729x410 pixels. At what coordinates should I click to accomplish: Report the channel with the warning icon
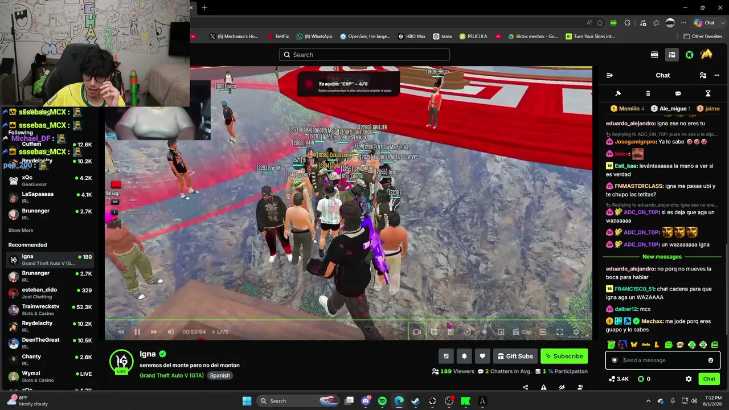click(544, 387)
